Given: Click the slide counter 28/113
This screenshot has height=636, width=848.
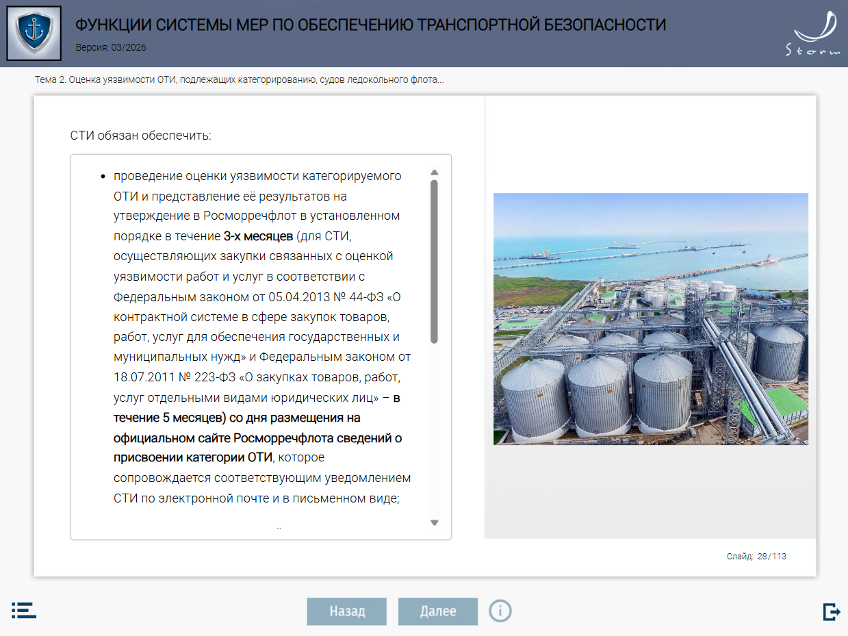Looking at the screenshot, I should point(756,557).
